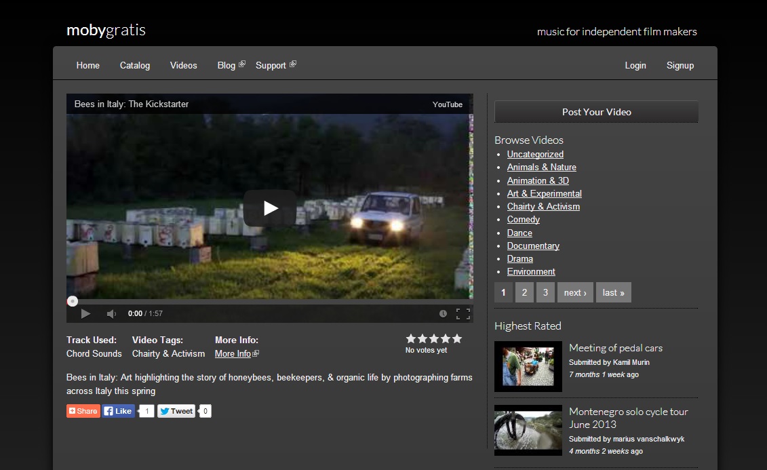Viewport: 767px width, 470px height.
Task: Click Submitted by Kamil Murin text
Action: [609, 362]
